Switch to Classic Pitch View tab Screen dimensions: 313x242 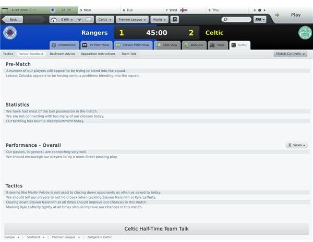(x=133, y=45)
